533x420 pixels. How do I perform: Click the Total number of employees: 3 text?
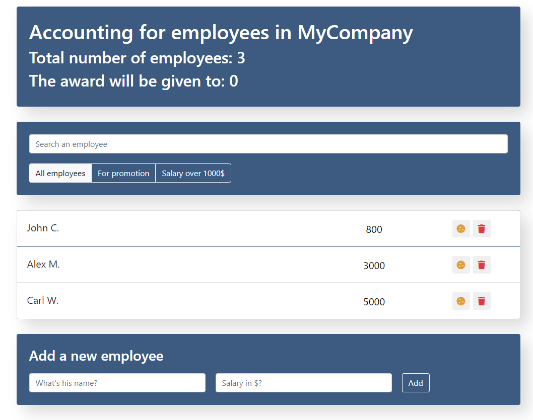(137, 58)
